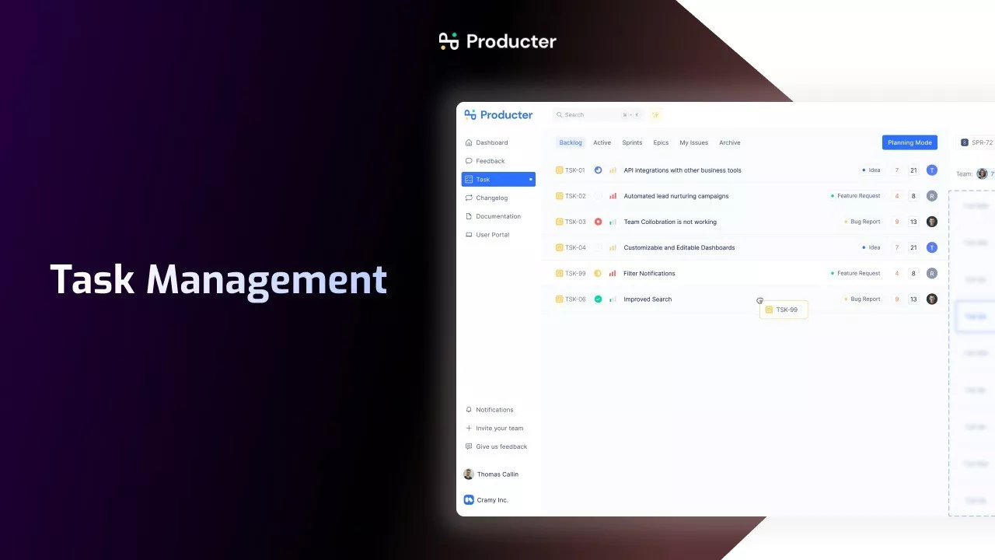Open User Portal in the sidebar

click(492, 235)
